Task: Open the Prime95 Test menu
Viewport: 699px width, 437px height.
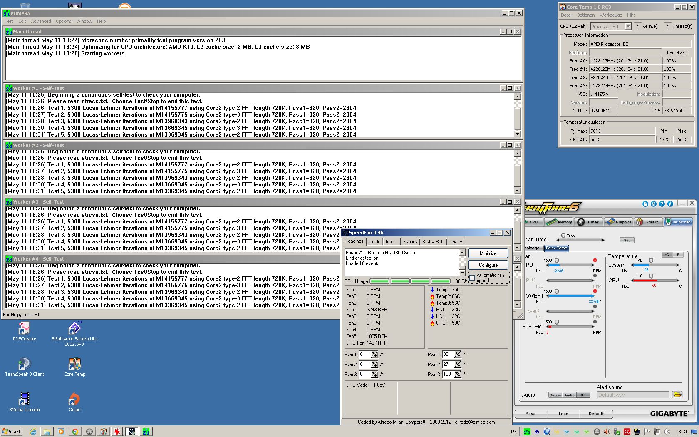Action: pos(9,21)
